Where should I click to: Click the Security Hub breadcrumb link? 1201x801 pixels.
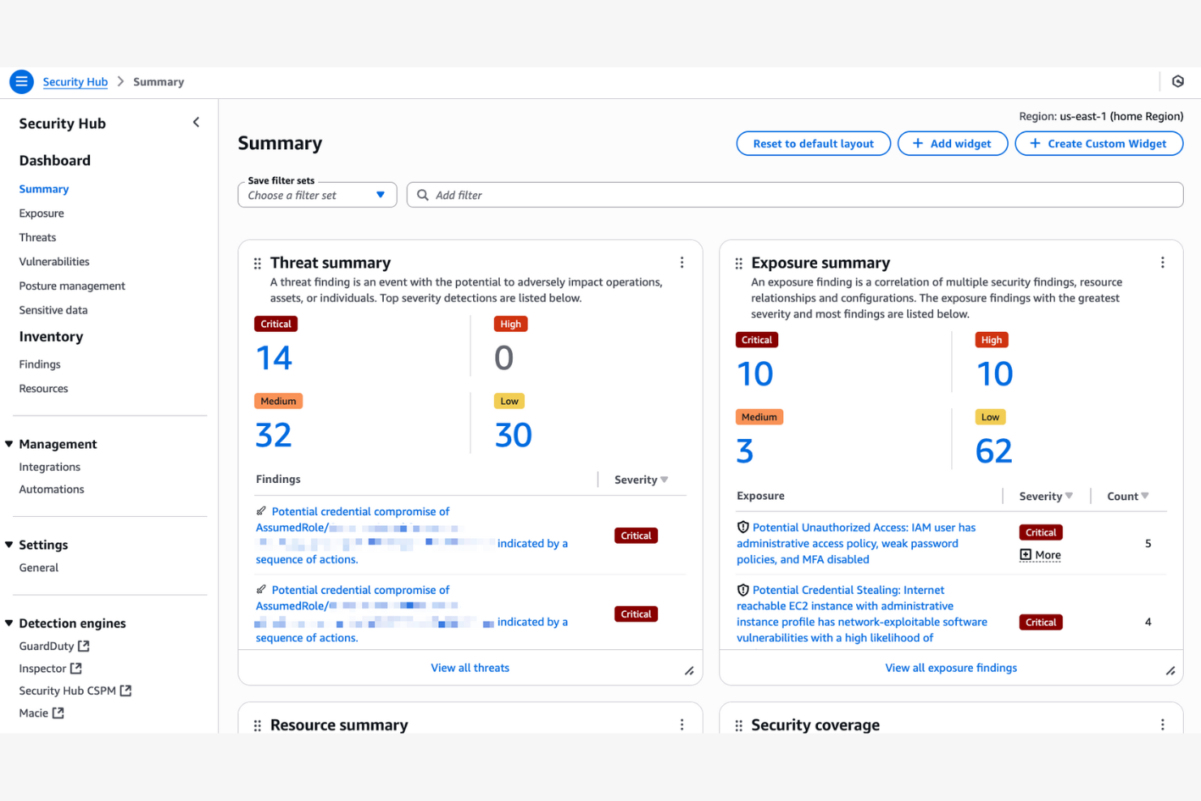click(75, 81)
